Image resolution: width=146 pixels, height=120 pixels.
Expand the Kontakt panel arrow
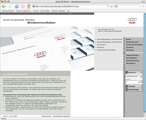142,86
